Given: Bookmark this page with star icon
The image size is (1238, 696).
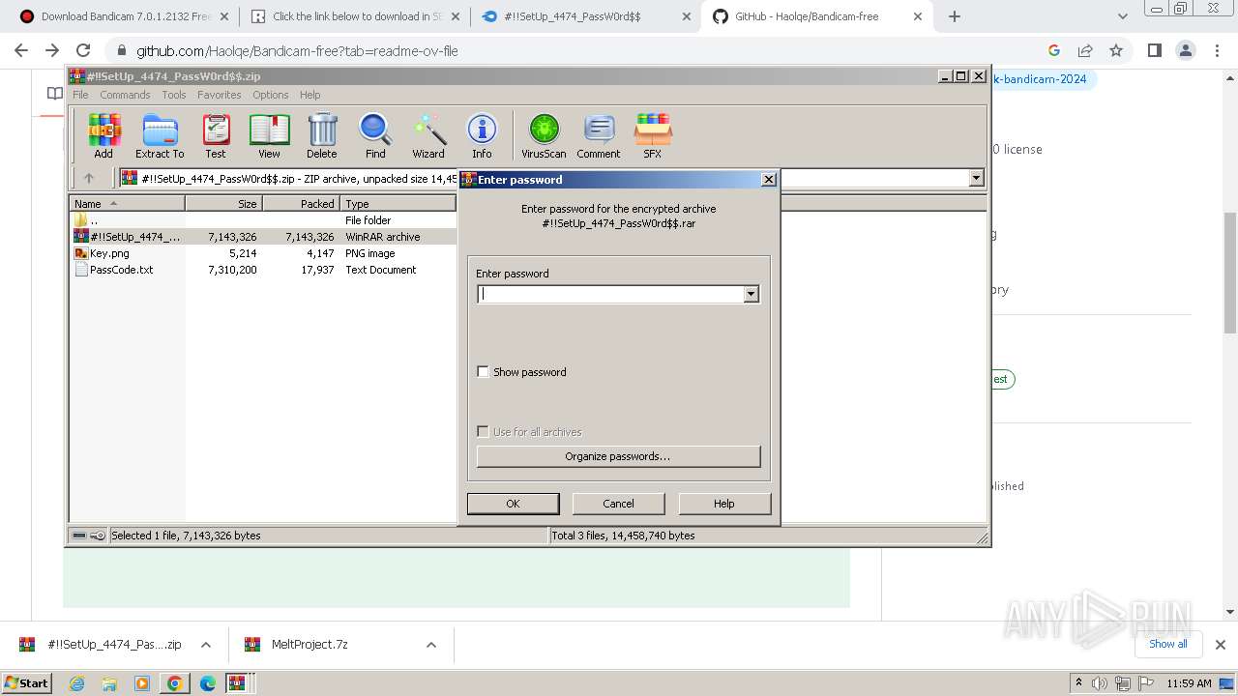Looking at the screenshot, I should pyautogui.click(x=1116, y=50).
